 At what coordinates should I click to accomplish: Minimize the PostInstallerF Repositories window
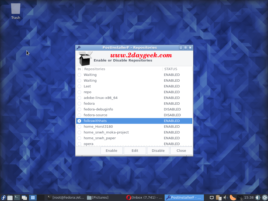181,48
